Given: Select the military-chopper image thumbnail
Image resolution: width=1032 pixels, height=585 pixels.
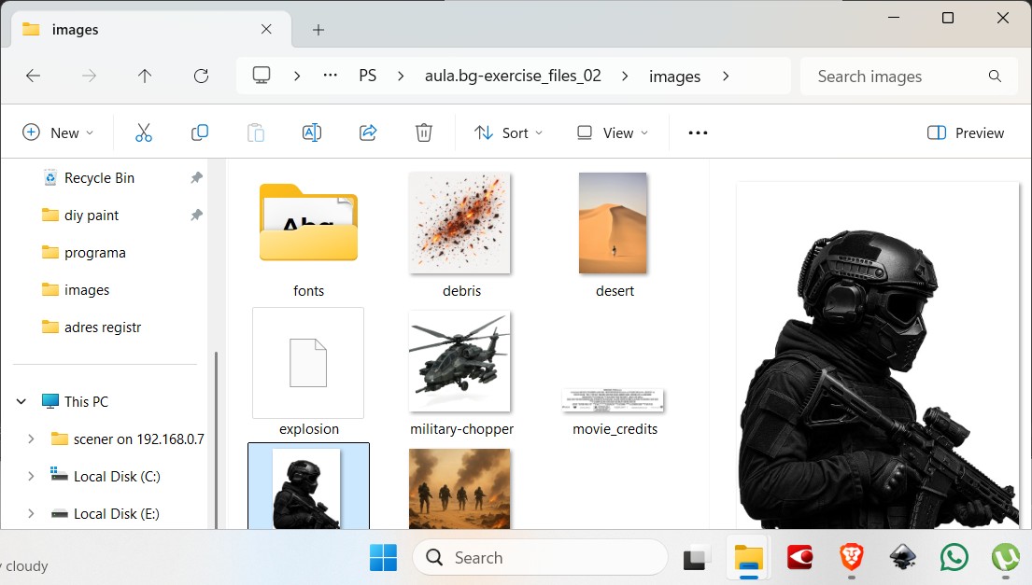Looking at the screenshot, I should click(x=460, y=362).
